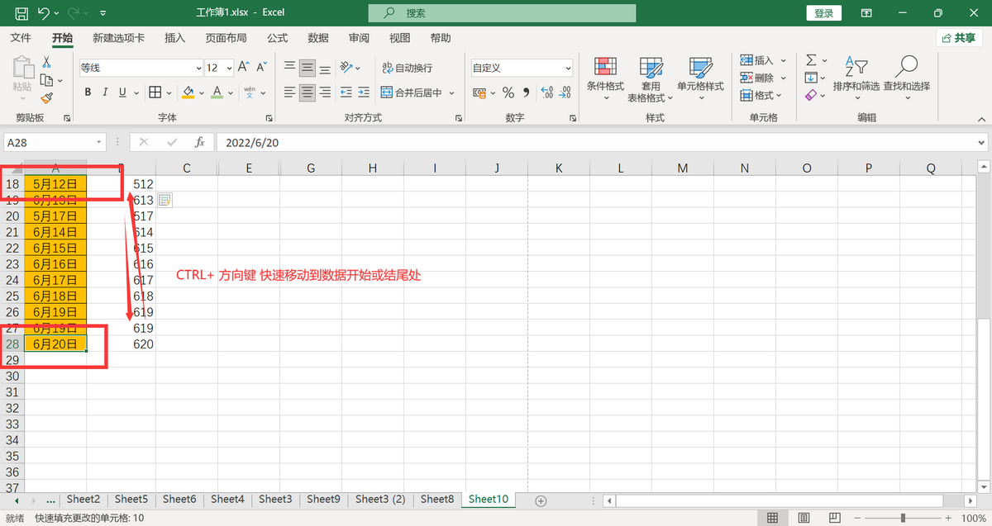Add a new sheet with plus icon
992x526 pixels.
(x=541, y=500)
